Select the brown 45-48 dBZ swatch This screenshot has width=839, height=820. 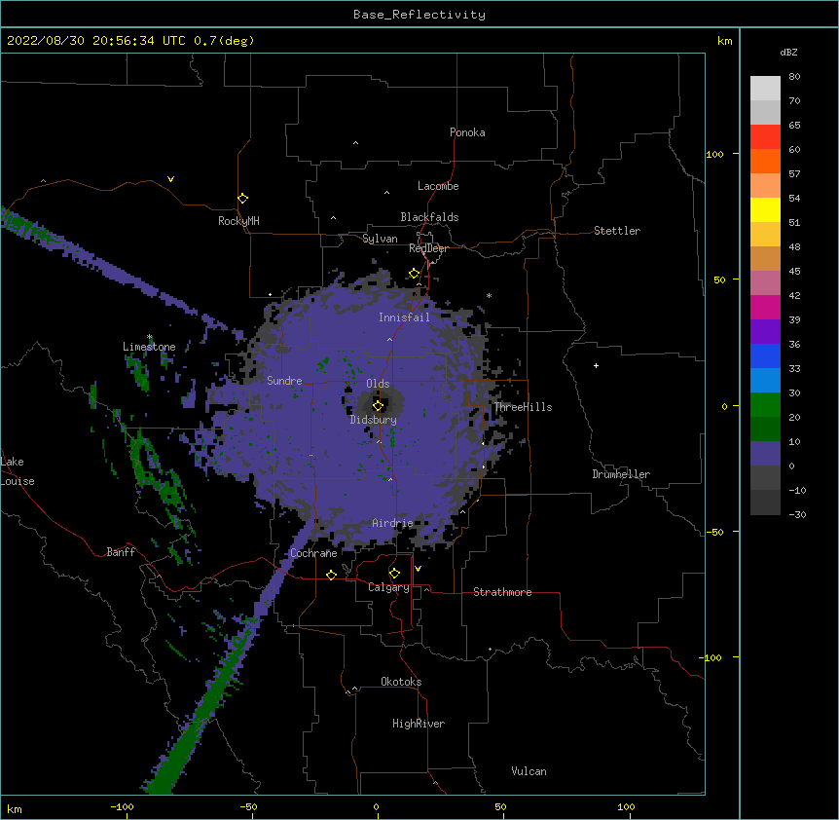tap(765, 258)
